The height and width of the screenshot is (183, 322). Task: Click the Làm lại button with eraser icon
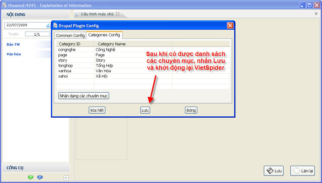pos(303,171)
